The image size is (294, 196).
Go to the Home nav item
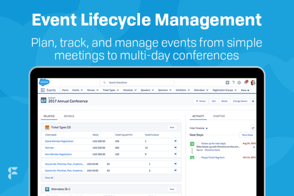coord(65,90)
